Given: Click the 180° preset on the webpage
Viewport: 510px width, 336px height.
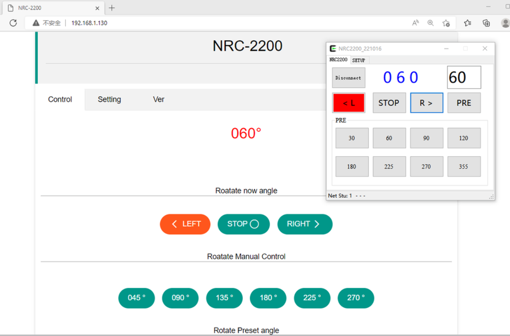Looking at the screenshot, I should tap(268, 298).
